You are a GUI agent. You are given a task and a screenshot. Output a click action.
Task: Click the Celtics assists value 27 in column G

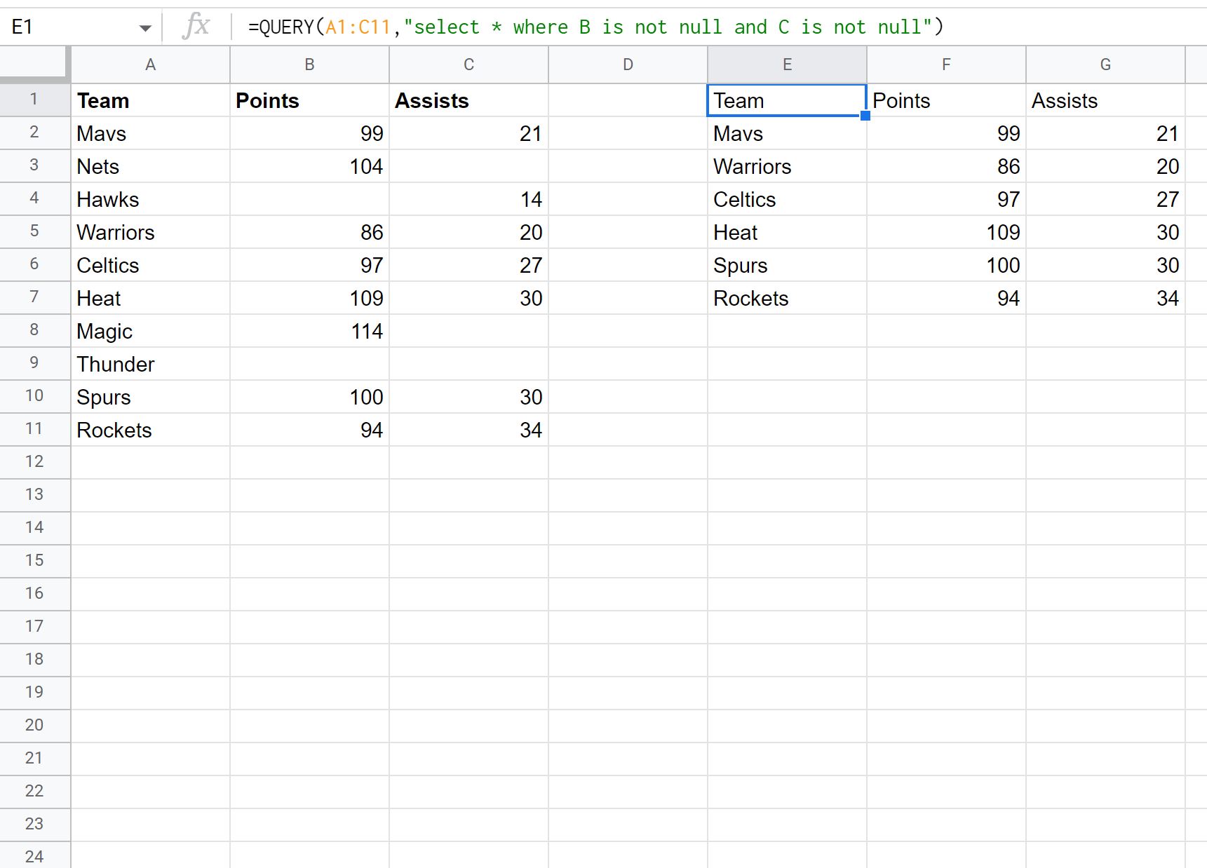point(1105,199)
